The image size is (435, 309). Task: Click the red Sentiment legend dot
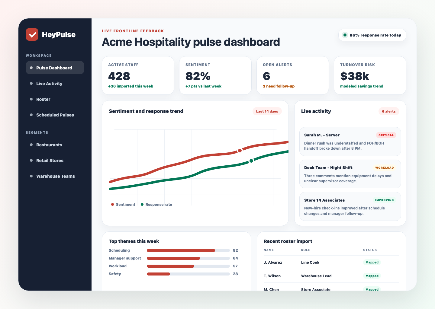click(x=113, y=205)
